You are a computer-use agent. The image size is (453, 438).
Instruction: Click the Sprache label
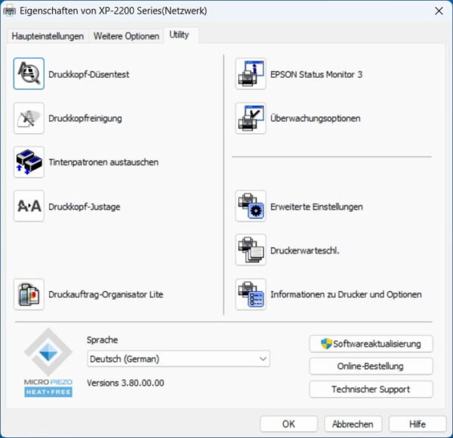coord(102,340)
